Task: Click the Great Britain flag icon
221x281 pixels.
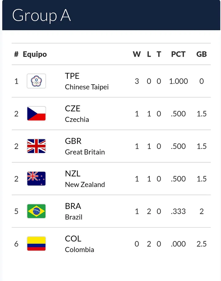Action: click(x=36, y=146)
